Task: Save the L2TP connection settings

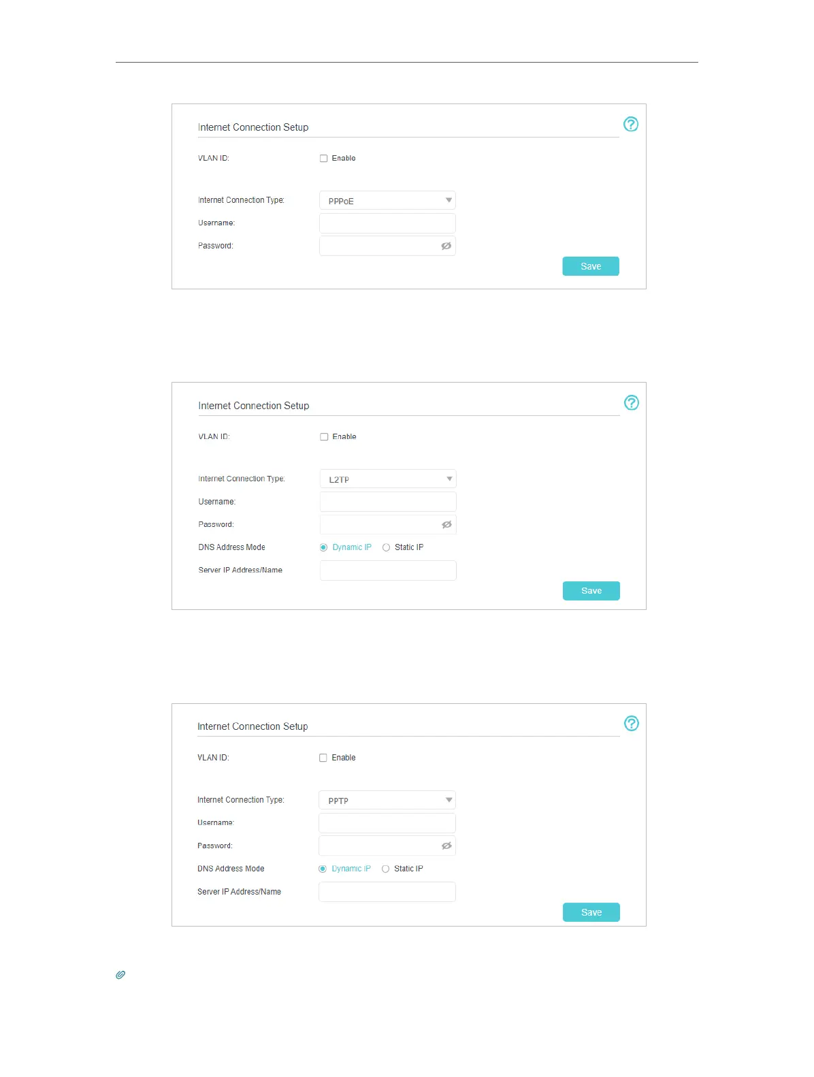Action: click(591, 591)
